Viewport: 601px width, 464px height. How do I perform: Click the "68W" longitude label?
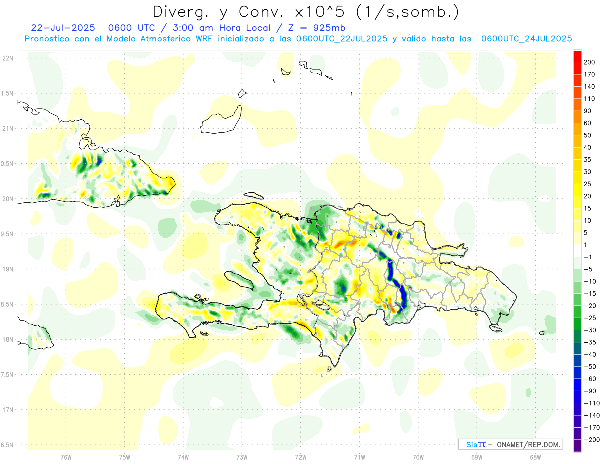click(535, 457)
